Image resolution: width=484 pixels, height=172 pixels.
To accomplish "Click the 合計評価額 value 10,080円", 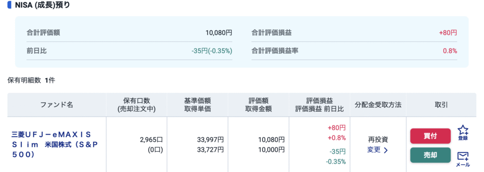I will click(x=219, y=33).
